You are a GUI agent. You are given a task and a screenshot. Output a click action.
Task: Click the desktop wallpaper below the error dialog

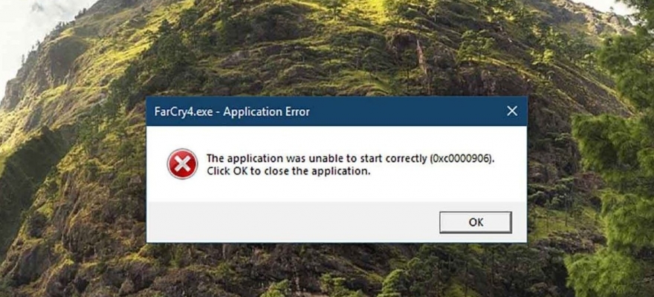334,270
